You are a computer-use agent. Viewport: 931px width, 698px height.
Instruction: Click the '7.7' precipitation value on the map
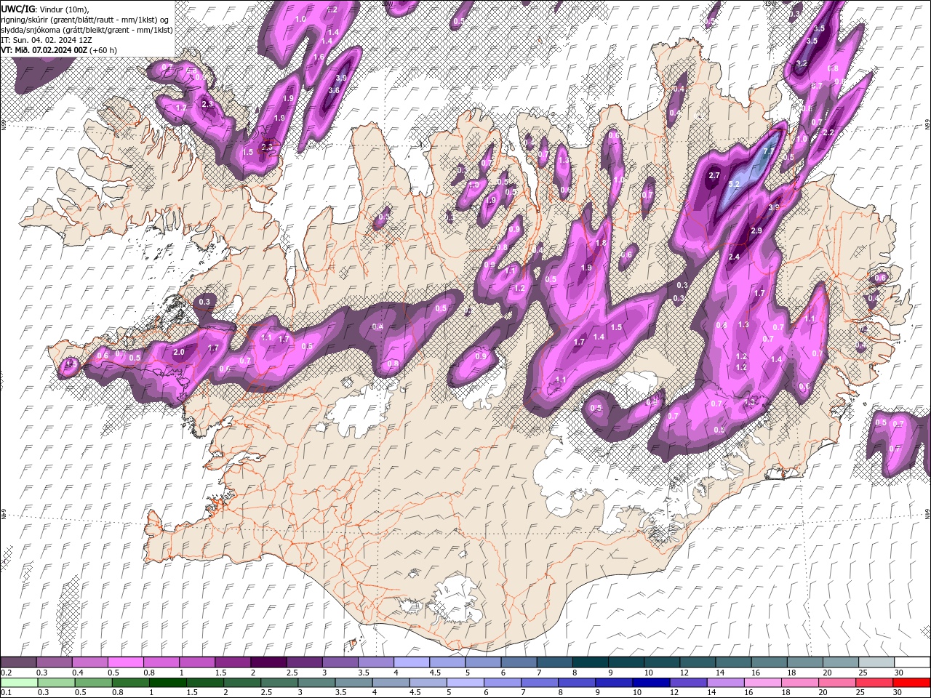(x=769, y=151)
